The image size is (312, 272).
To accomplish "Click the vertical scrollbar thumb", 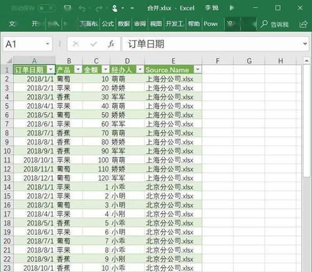I will point(306,120).
